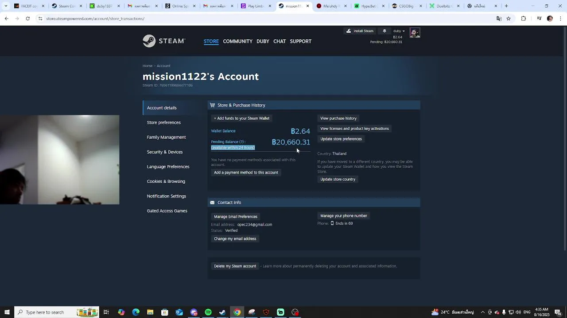This screenshot has width=567, height=318.
Task: Open the browser extensions puzzle icon
Action: (524, 19)
